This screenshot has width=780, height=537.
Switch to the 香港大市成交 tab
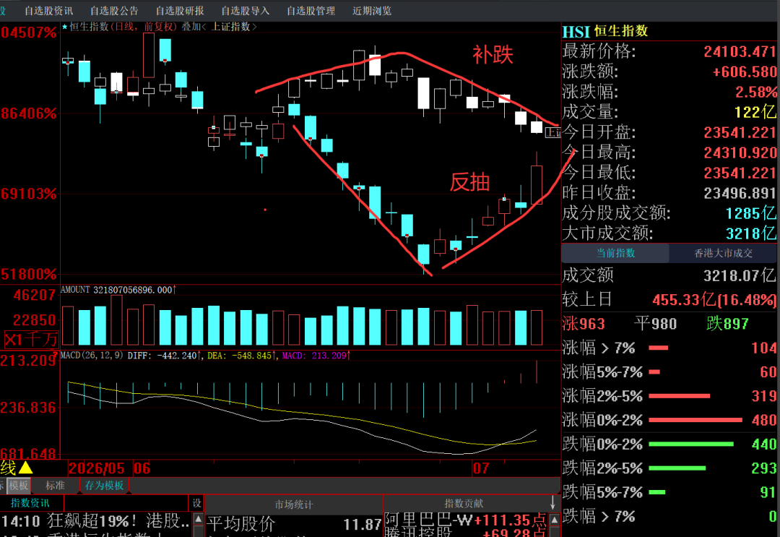pos(723,253)
